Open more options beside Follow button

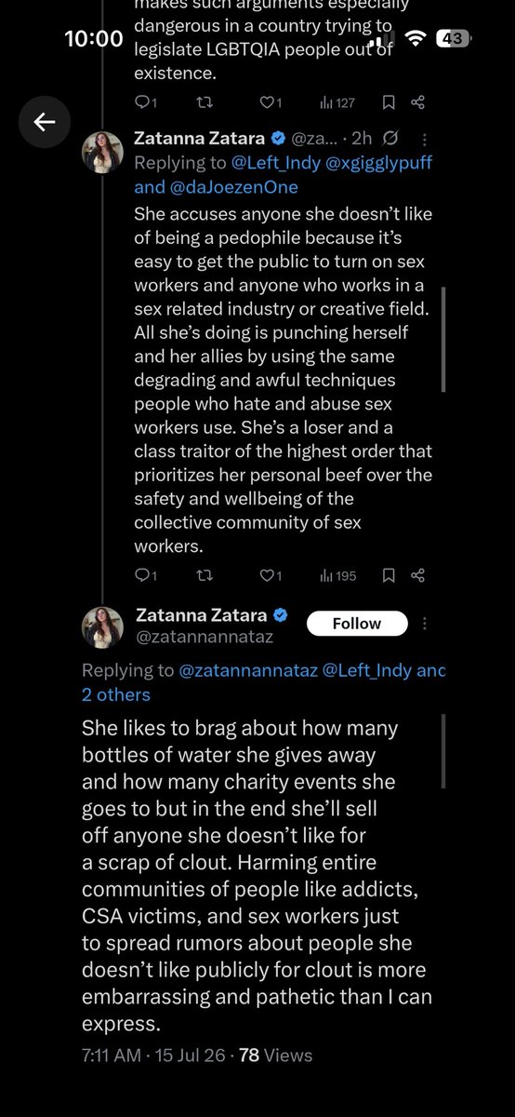pyautogui.click(x=425, y=623)
